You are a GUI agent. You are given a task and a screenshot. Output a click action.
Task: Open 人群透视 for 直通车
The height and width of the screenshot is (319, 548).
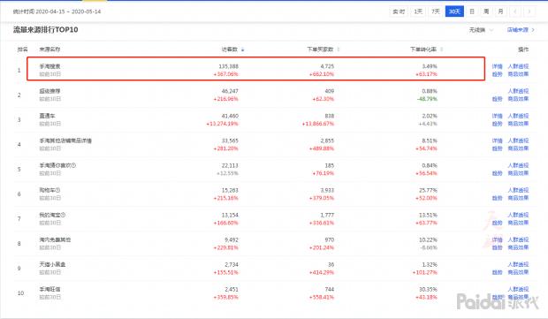tap(518, 116)
